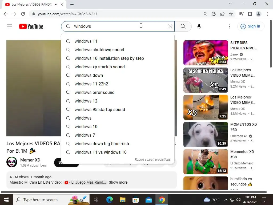This screenshot has width=273, height=205.
Task: Click taskbar search box
Action: tap(51, 200)
